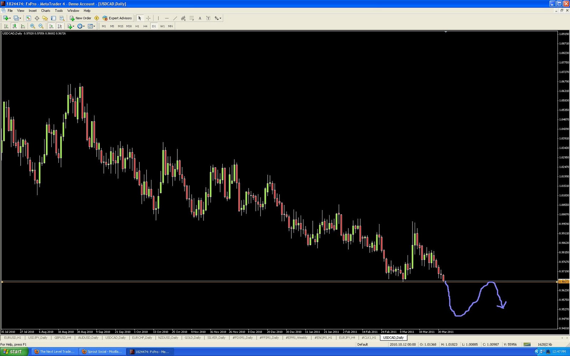Select the text label tool

click(208, 18)
